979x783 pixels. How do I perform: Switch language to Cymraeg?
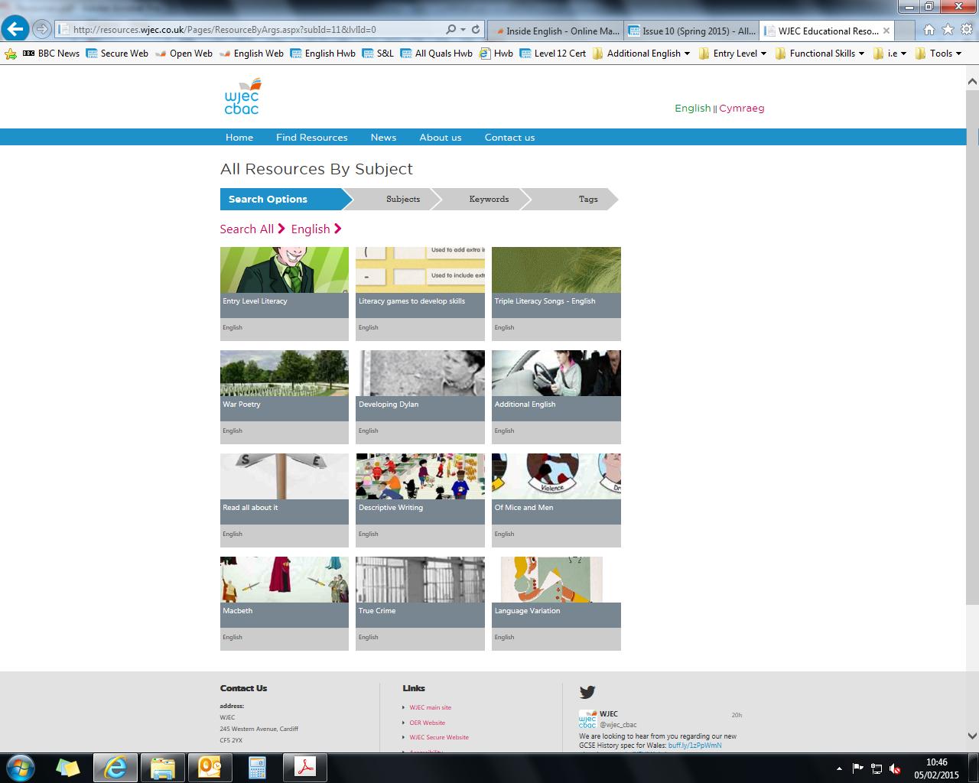(741, 109)
